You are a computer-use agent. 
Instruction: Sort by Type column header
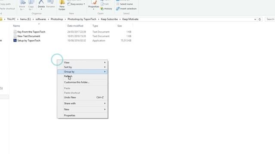[95, 26]
